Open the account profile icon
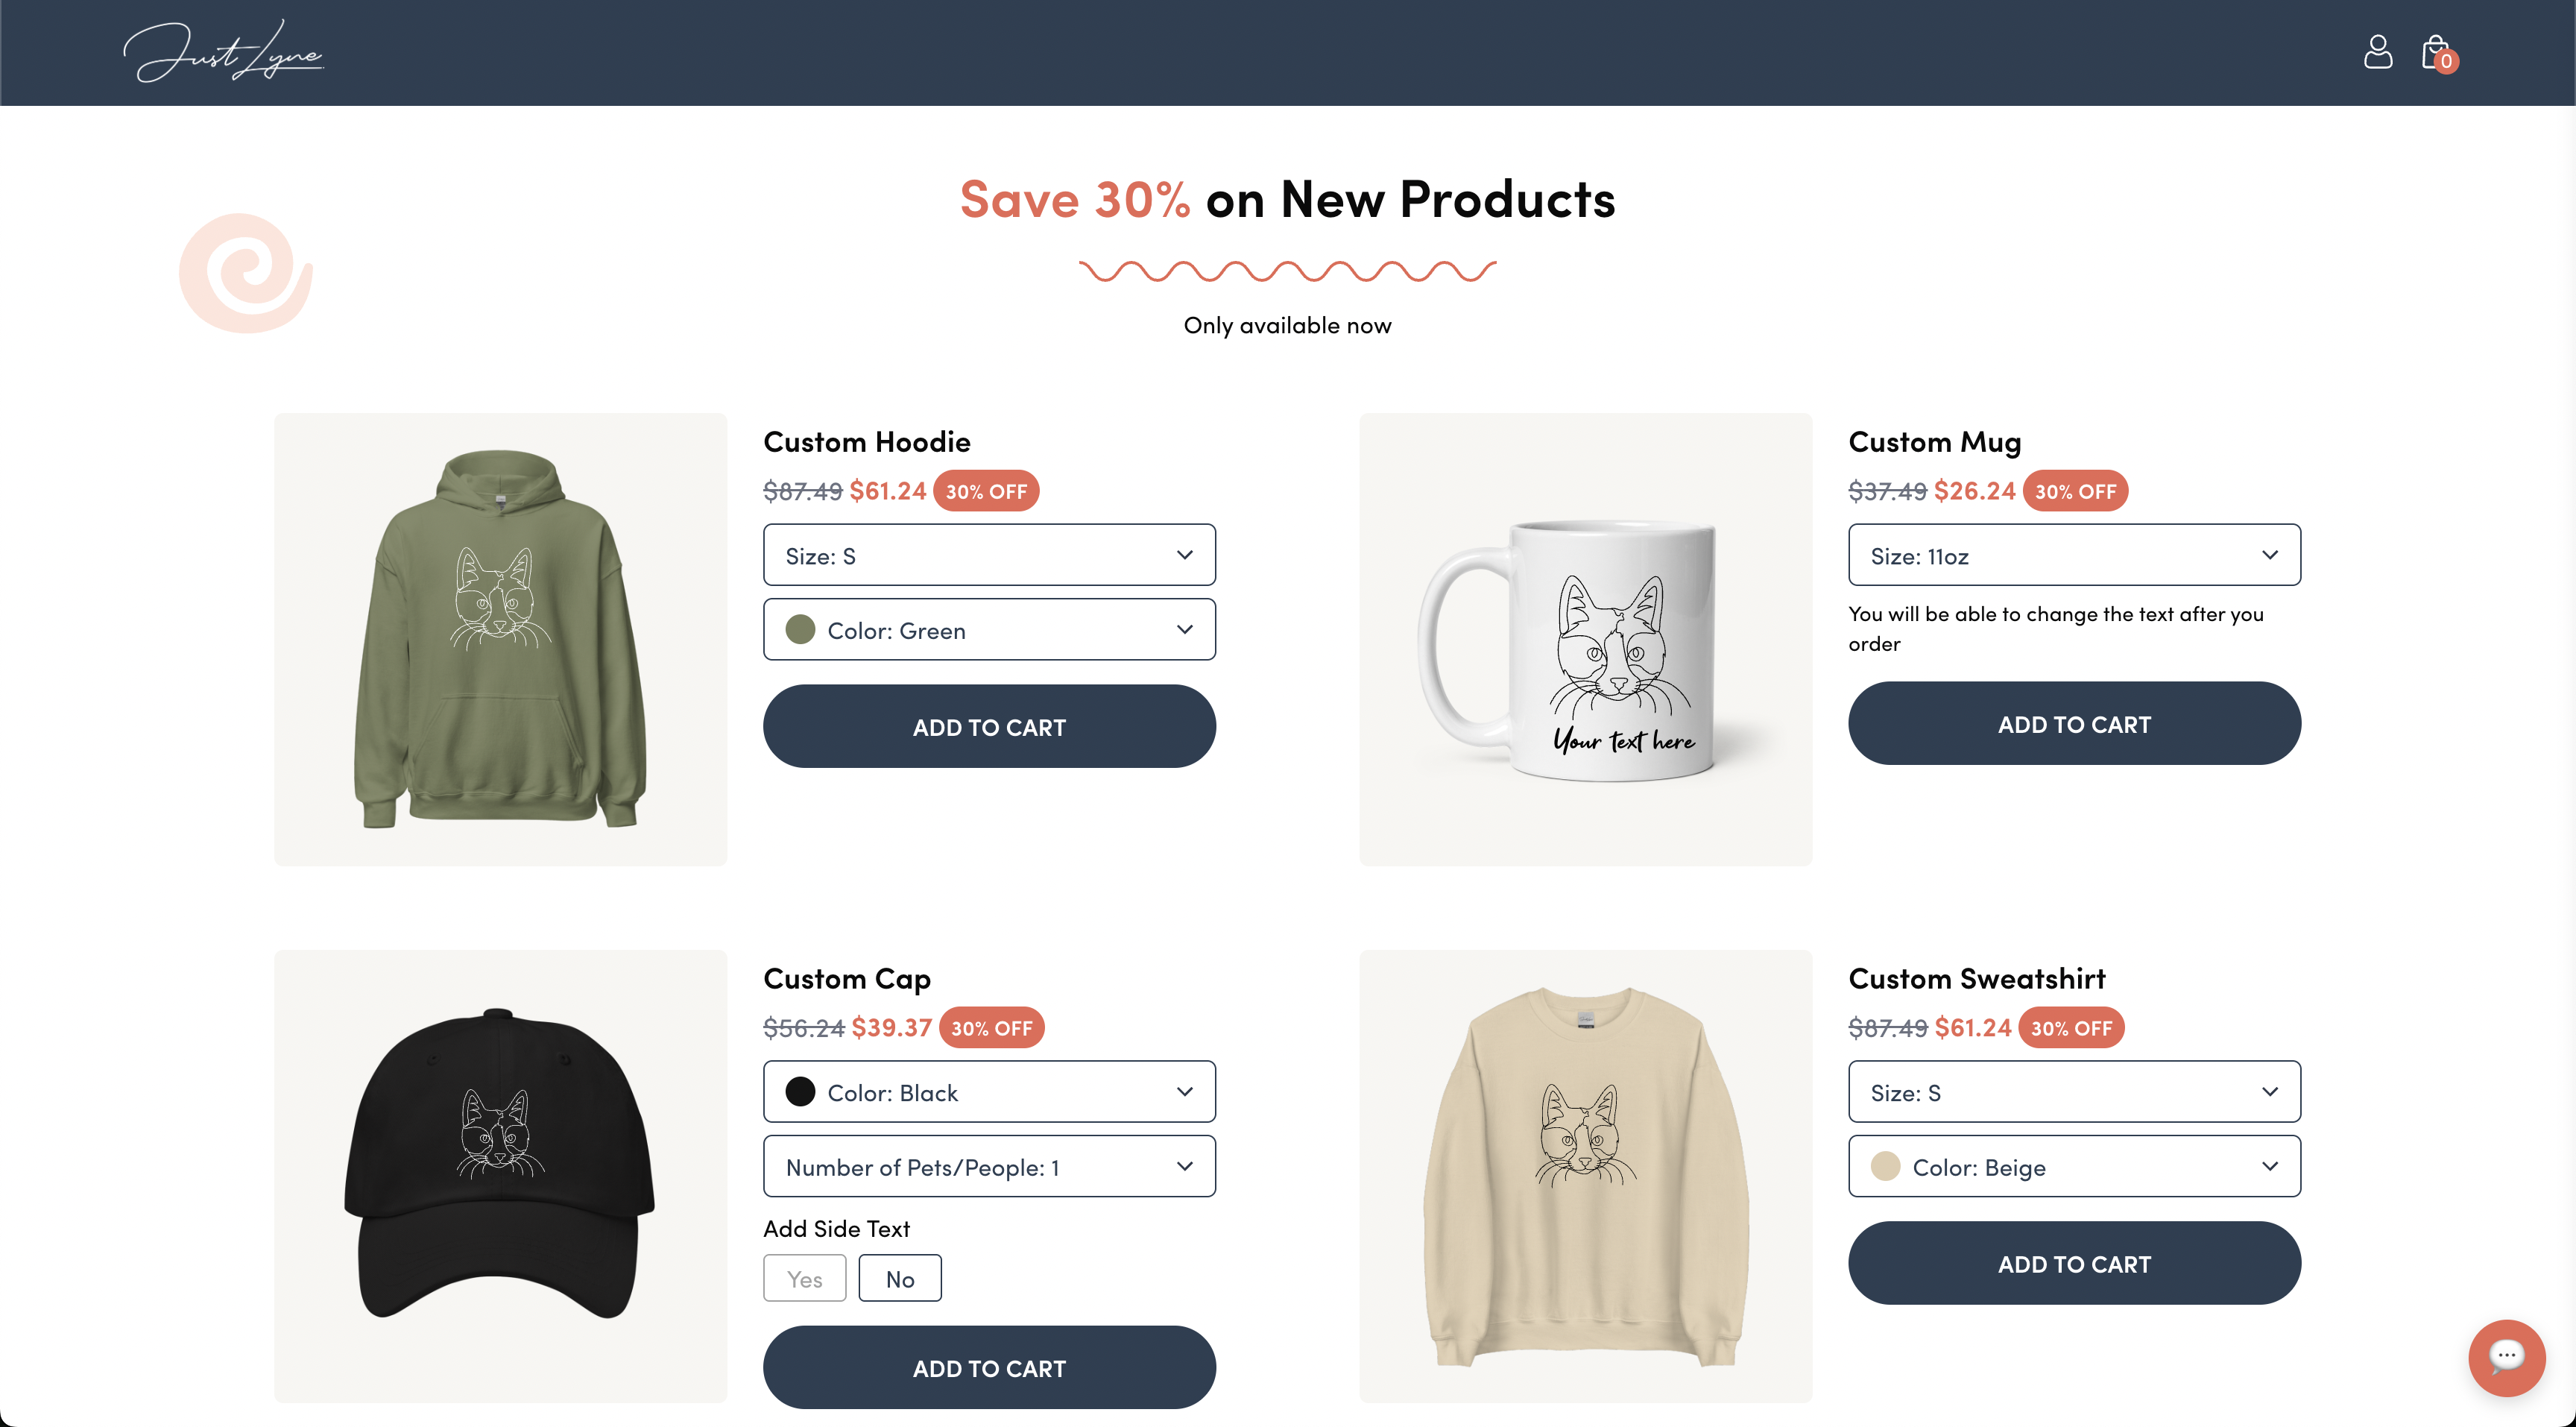Viewport: 2576px width, 1427px height. coord(2378,52)
